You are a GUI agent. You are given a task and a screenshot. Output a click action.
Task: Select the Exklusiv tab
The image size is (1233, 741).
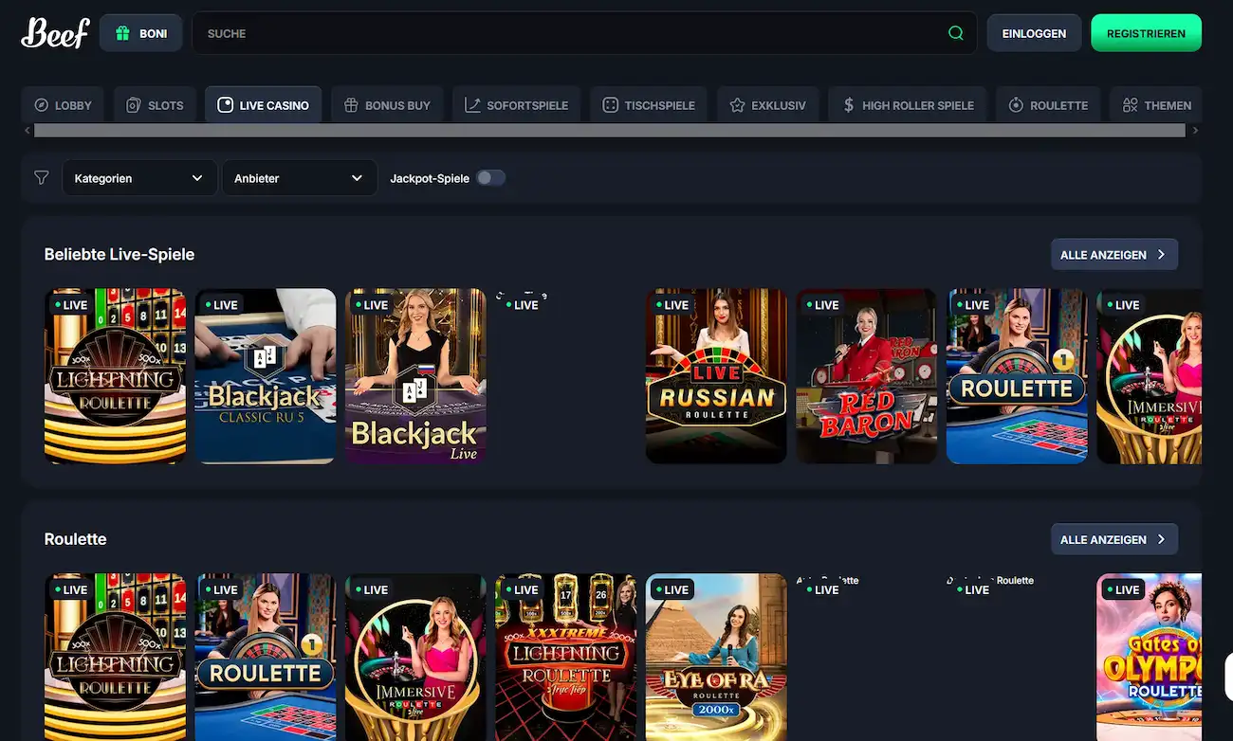click(x=767, y=105)
